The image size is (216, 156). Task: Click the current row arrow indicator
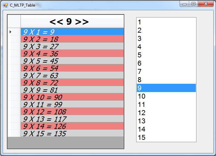pos(10,32)
